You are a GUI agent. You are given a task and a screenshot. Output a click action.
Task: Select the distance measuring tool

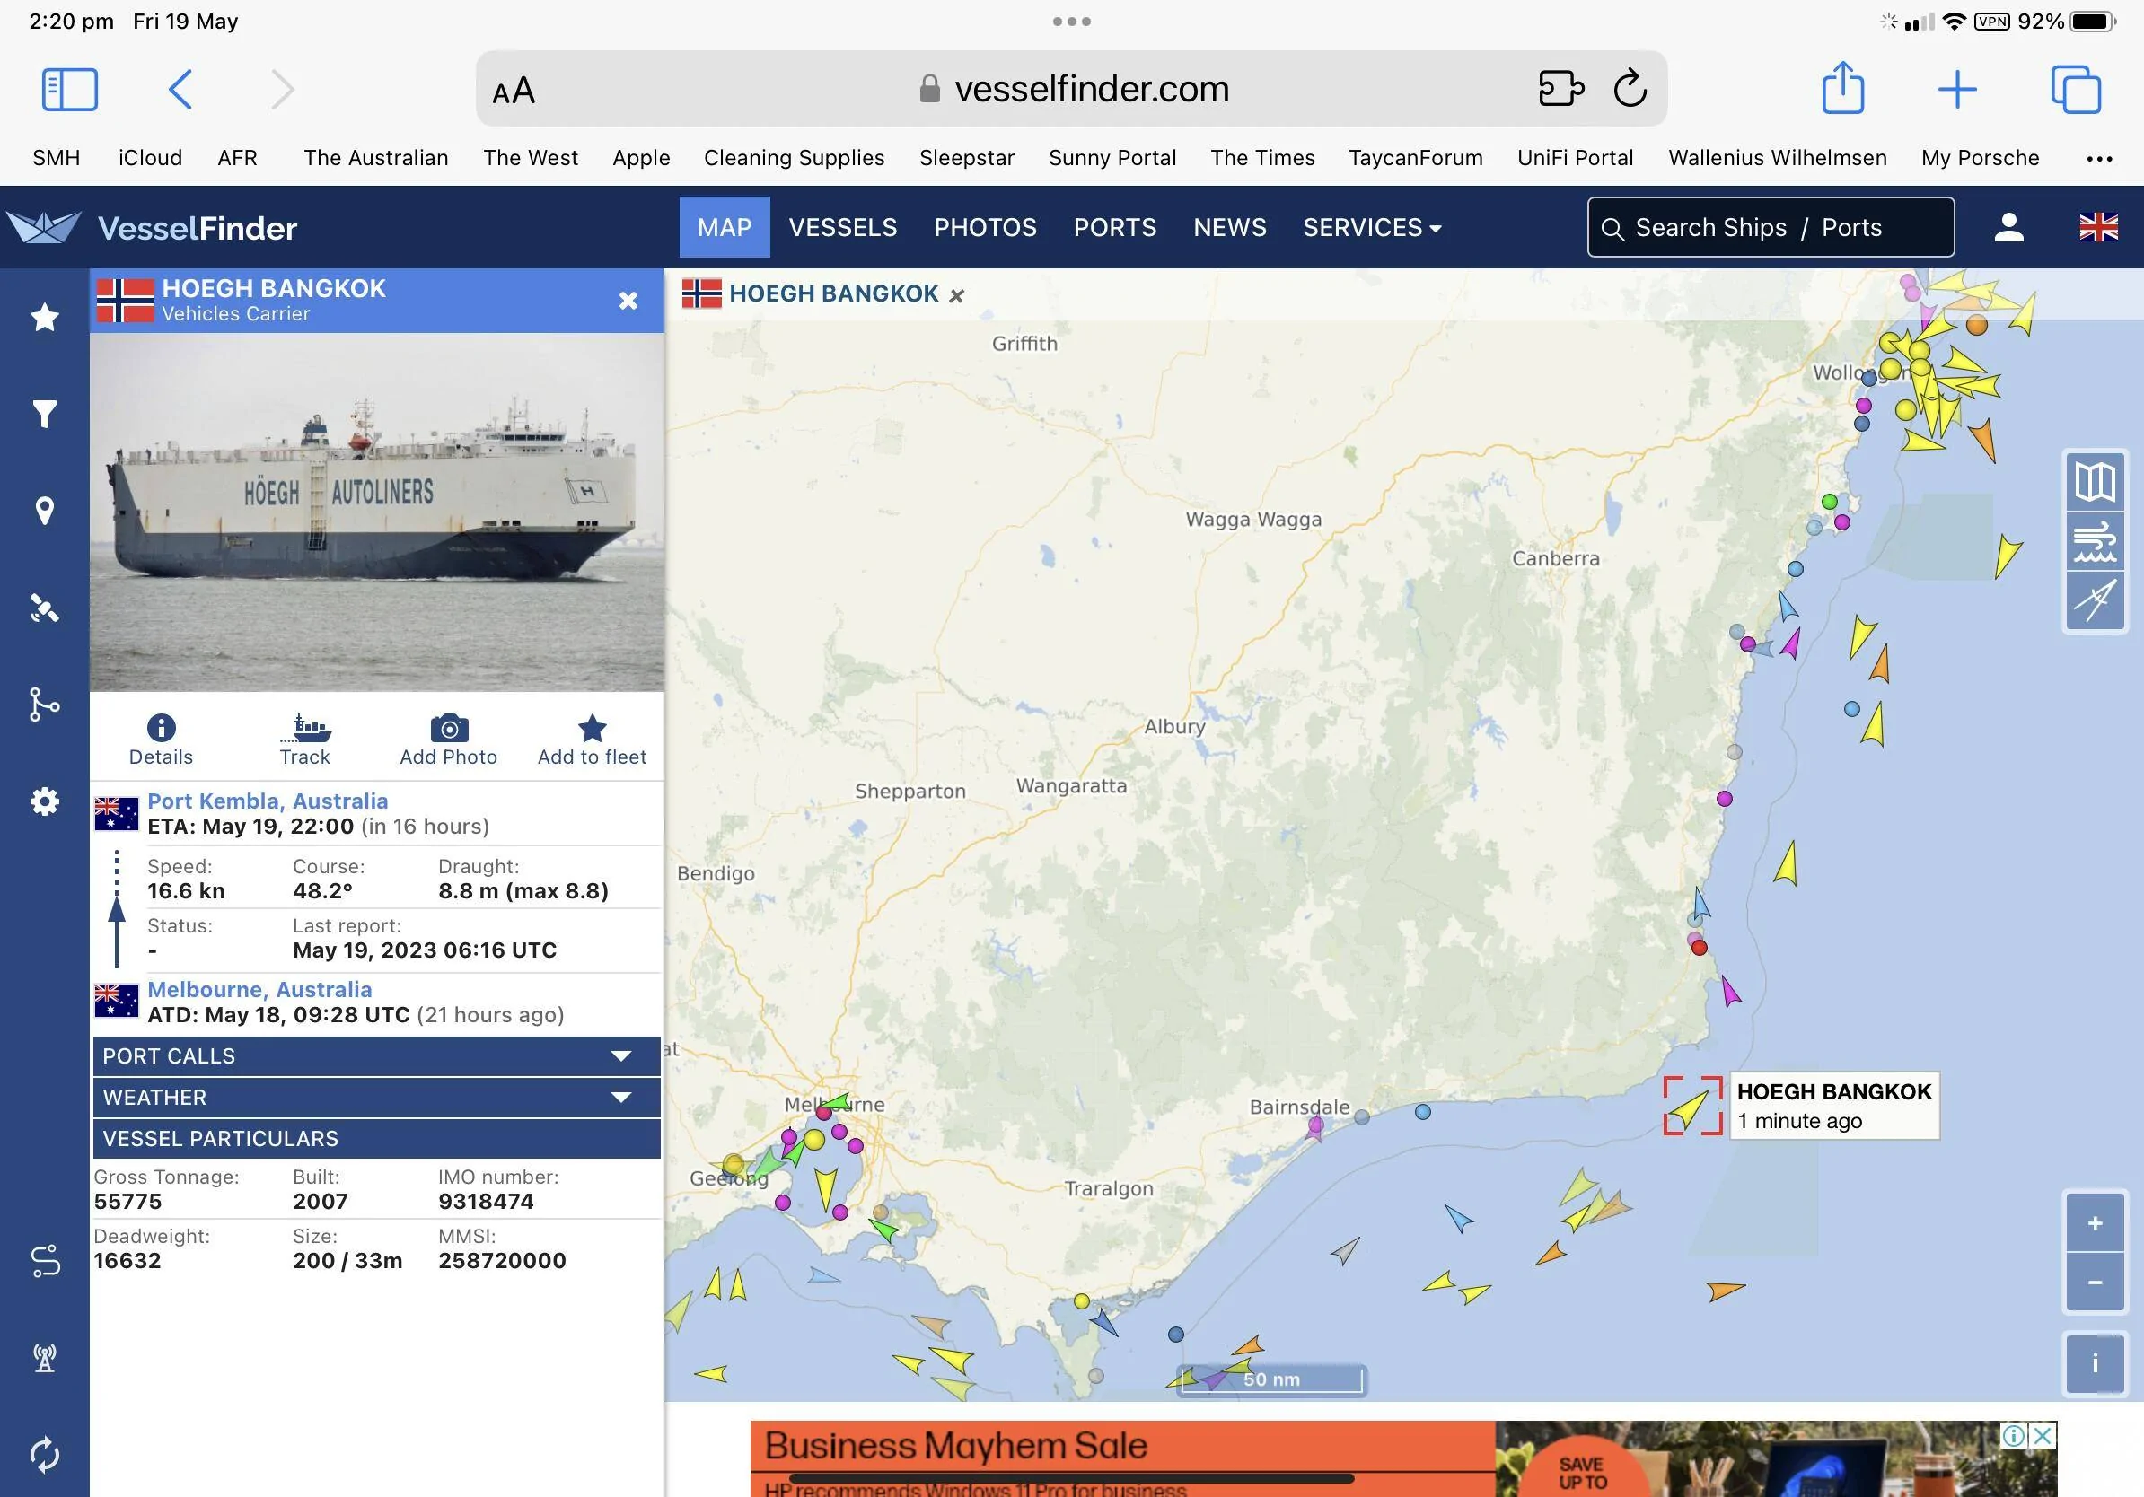click(x=2095, y=600)
